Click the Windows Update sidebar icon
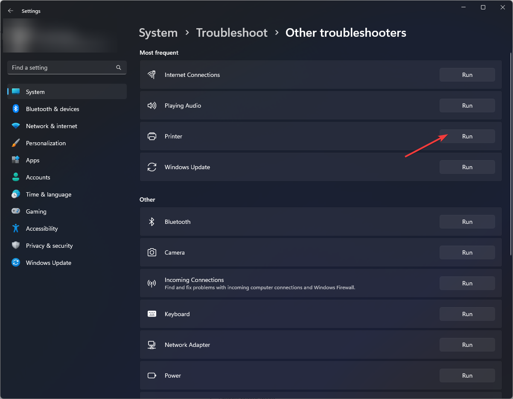 [x=16, y=263]
